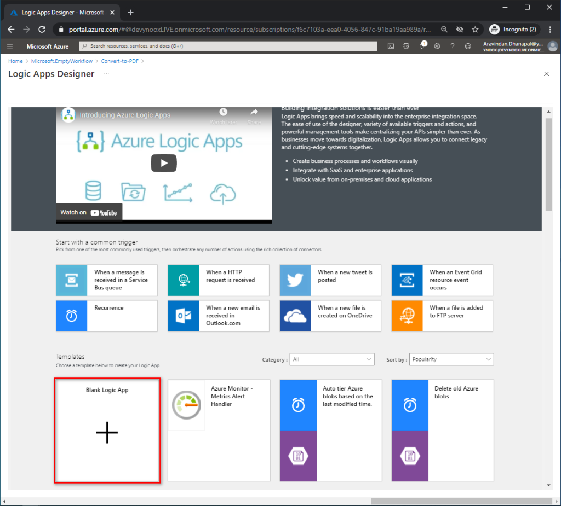The width and height of the screenshot is (561, 506).
Task: Open the Category filter dropdown
Action: (331, 359)
